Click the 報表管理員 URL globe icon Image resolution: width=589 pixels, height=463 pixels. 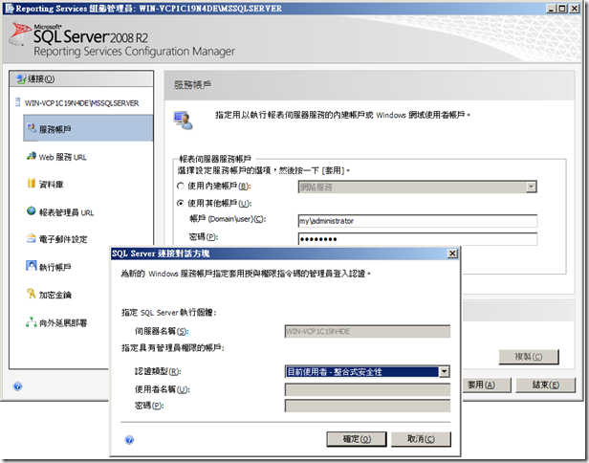[32, 211]
